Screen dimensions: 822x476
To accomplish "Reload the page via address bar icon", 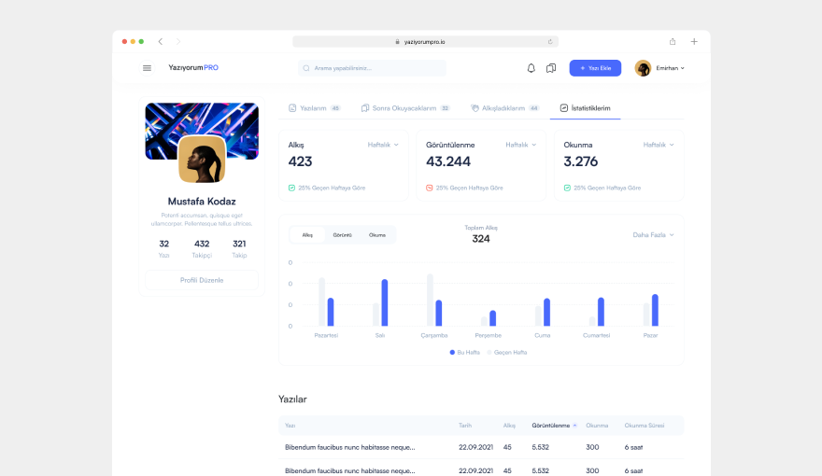I will [550, 42].
